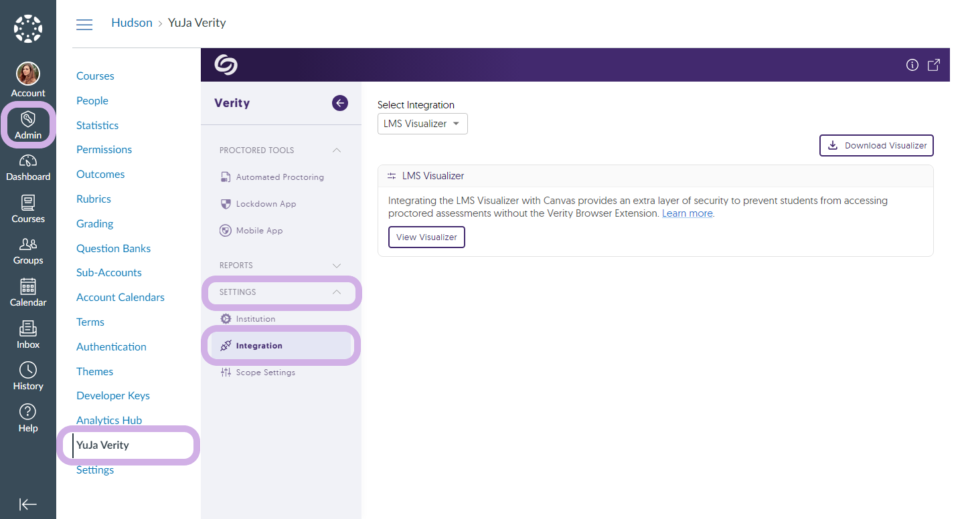Open Analytics Hub link
The image size is (966, 519).
tap(109, 421)
